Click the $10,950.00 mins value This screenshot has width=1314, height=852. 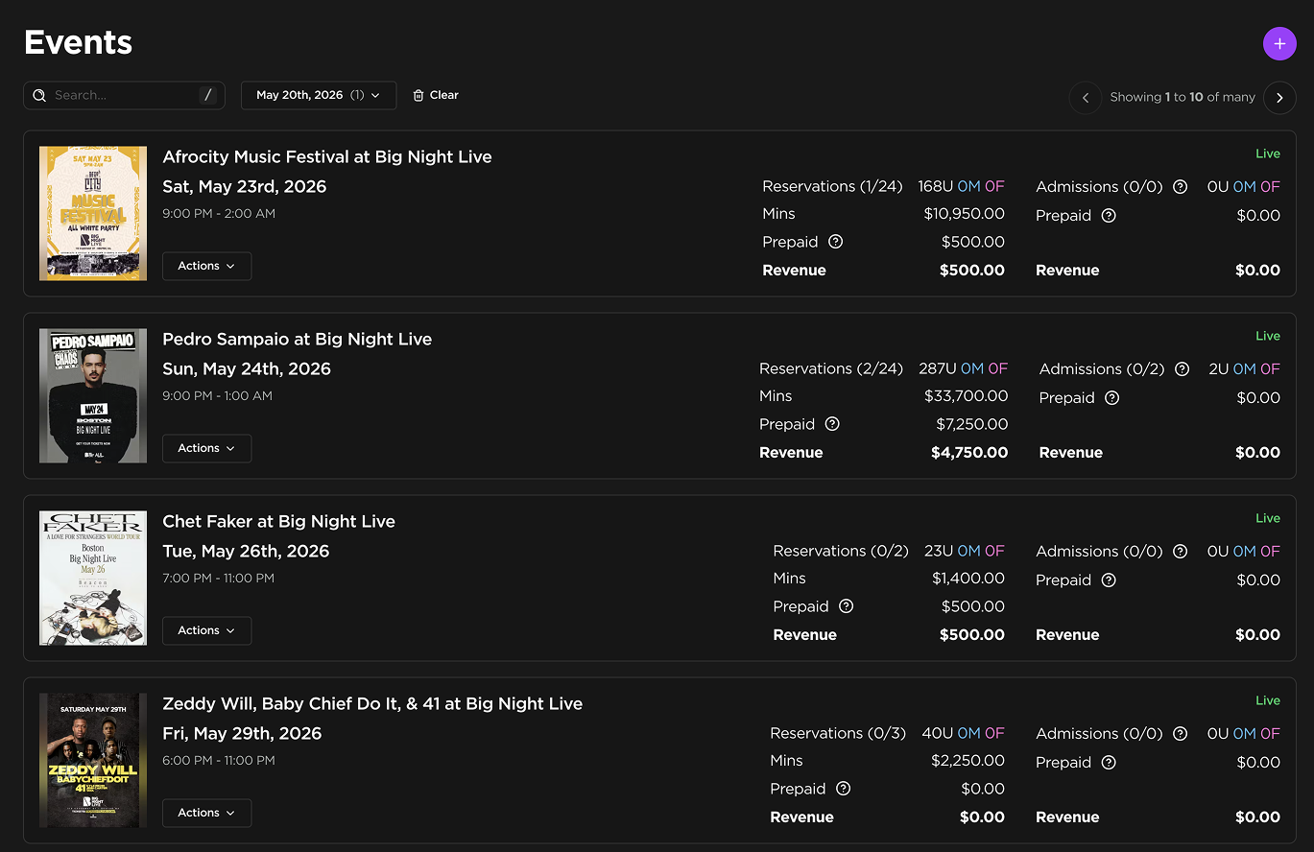(965, 213)
